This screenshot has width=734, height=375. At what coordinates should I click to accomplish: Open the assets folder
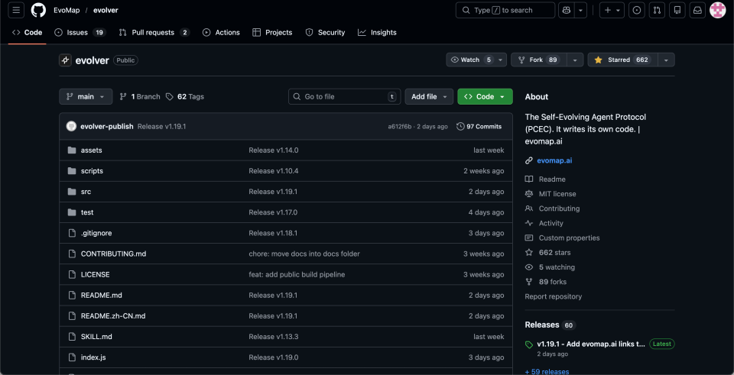[91, 150]
